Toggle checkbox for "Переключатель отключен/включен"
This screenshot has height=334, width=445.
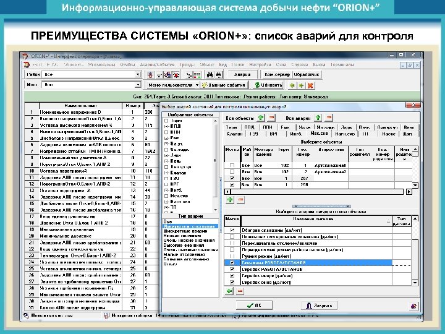[x=232, y=243]
